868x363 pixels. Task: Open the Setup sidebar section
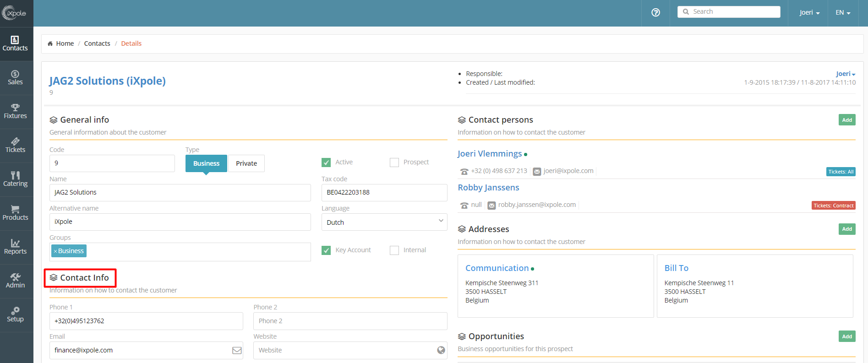tap(15, 315)
